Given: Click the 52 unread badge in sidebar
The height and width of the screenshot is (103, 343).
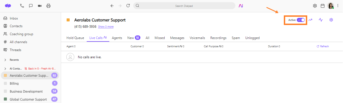Looking at the screenshot, I should (x=54, y=75).
